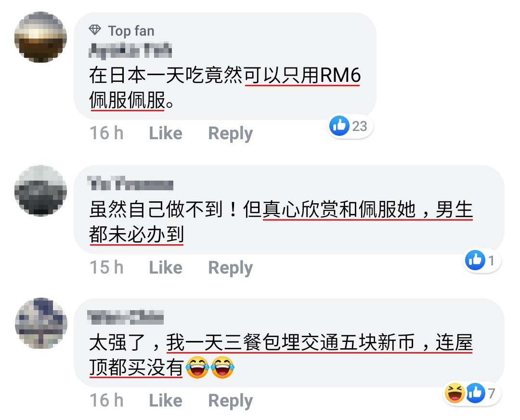Open the blurred username on the third comment
This screenshot has width=520, height=420.
[x=125, y=317]
